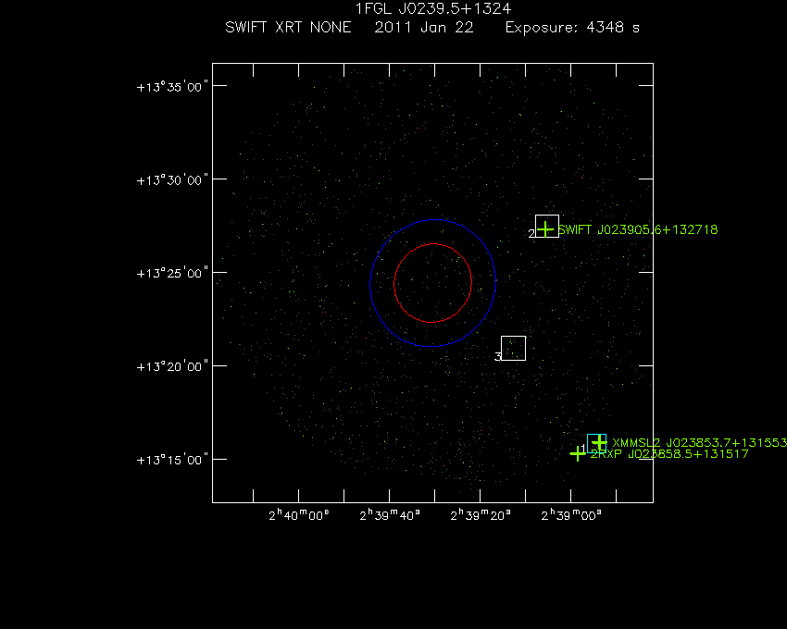Click the white box marking source 3
The image size is (787, 629).
514,348
